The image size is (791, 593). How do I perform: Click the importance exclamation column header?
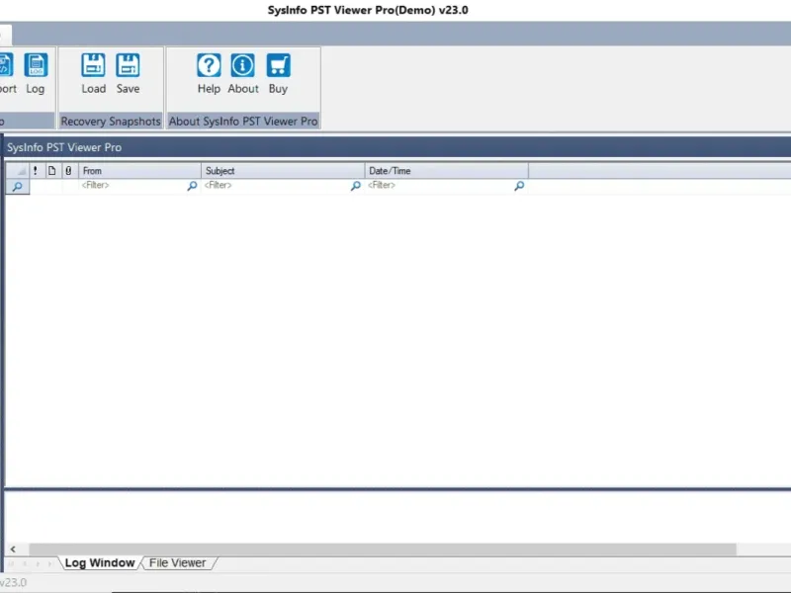click(36, 170)
